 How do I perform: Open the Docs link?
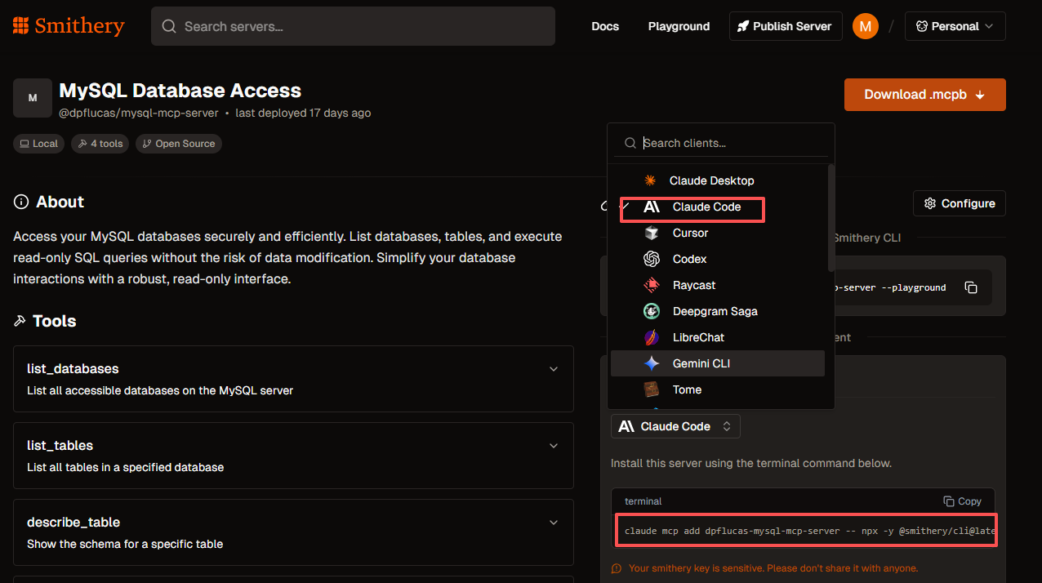[605, 26]
